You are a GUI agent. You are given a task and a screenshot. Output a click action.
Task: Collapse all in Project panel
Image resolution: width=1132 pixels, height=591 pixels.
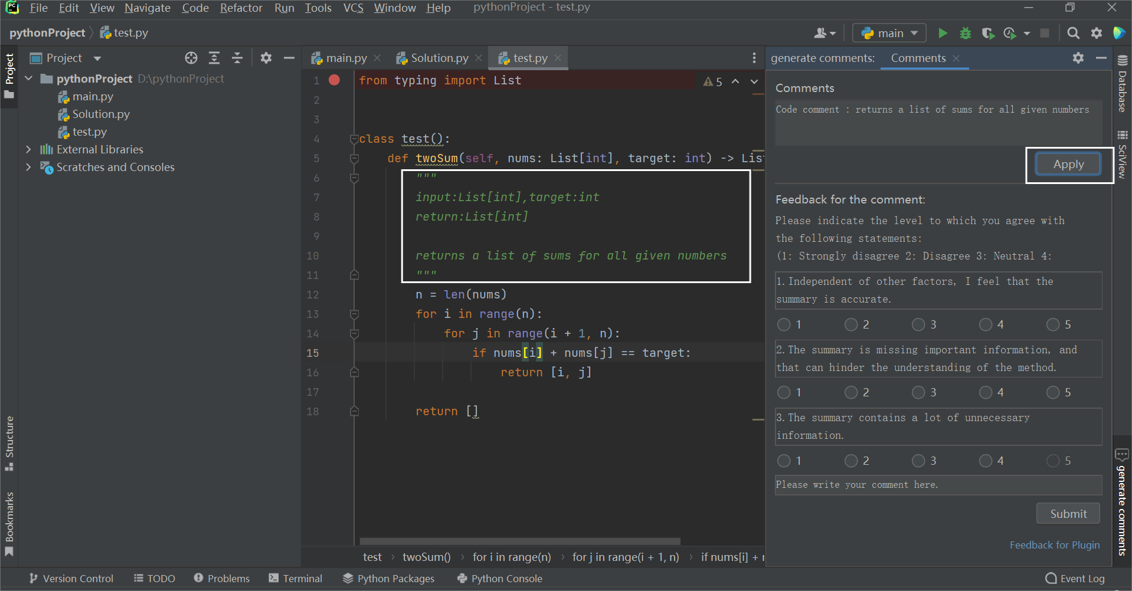237,58
